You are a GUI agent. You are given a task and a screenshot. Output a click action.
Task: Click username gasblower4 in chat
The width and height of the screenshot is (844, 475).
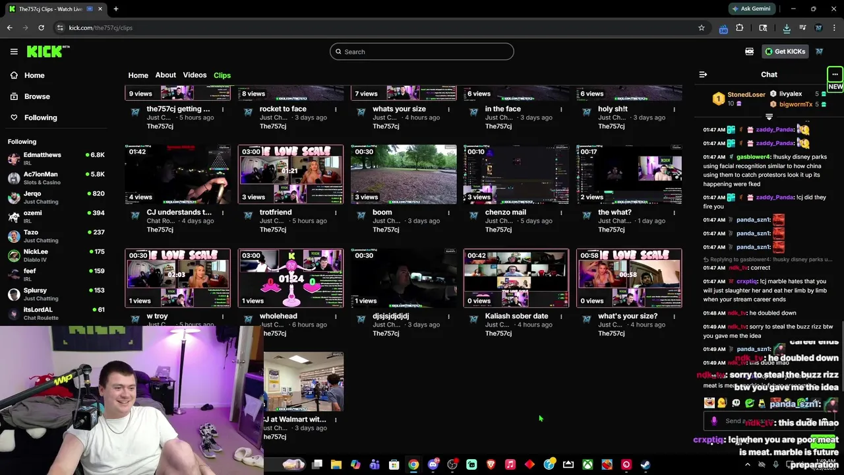coord(754,157)
